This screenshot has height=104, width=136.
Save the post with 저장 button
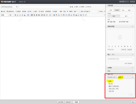tap(76, 102)
